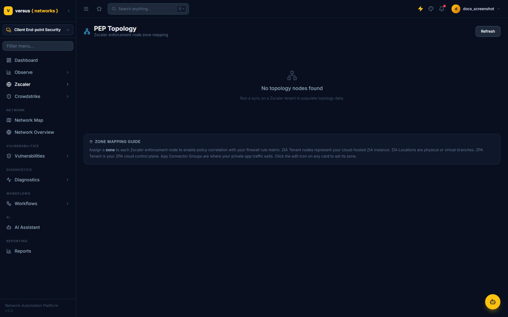508x317 pixels.
Task: Expand the Workflows menu chevron
Action: coord(68,204)
